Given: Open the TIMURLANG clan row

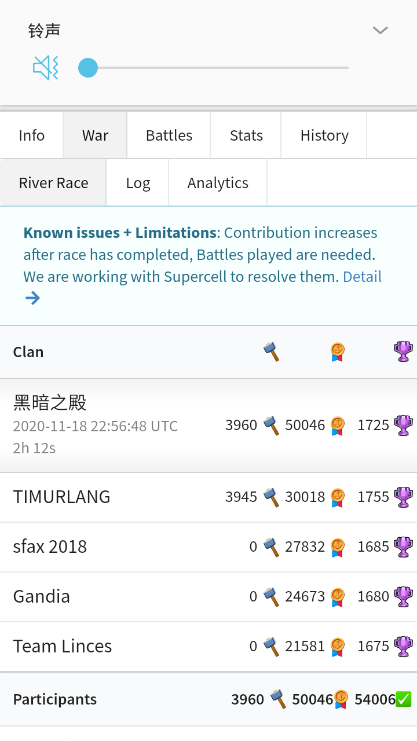Looking at the screenshot, I should [x=62, y=497].
